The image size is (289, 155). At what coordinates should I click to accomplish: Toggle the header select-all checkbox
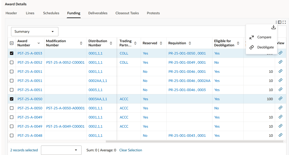point(12,43)
